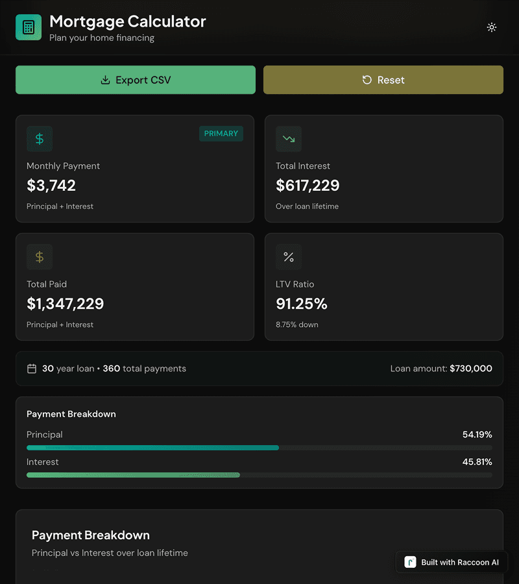The width and height of the screenshot is (519, 584).
Task: Click the Total Interest trending-down icon
Action: coord(289,139)
